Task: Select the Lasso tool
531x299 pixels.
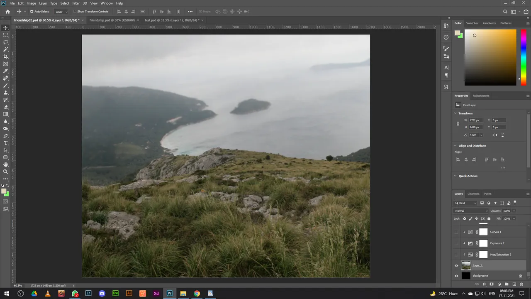Action: click(x=6, y=42)
